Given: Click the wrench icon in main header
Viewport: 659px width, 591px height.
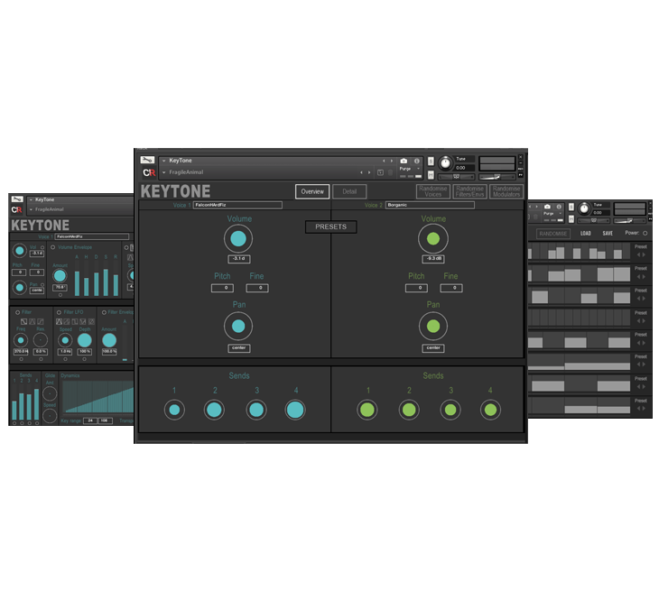Looking at the screenshot, I should point(148,161).
